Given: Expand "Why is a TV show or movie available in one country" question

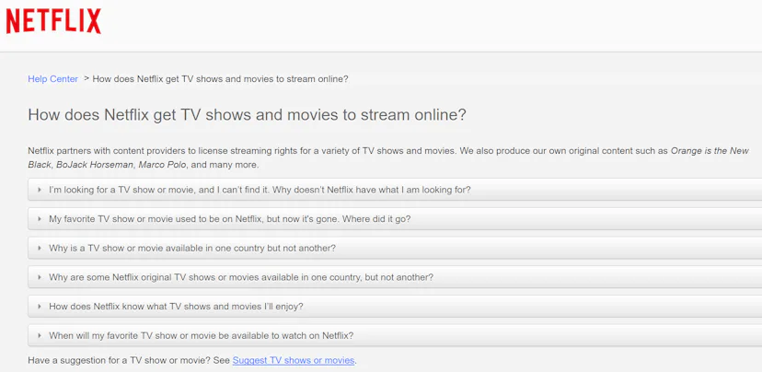Looking at the screenshot, I should click(395, 248).
